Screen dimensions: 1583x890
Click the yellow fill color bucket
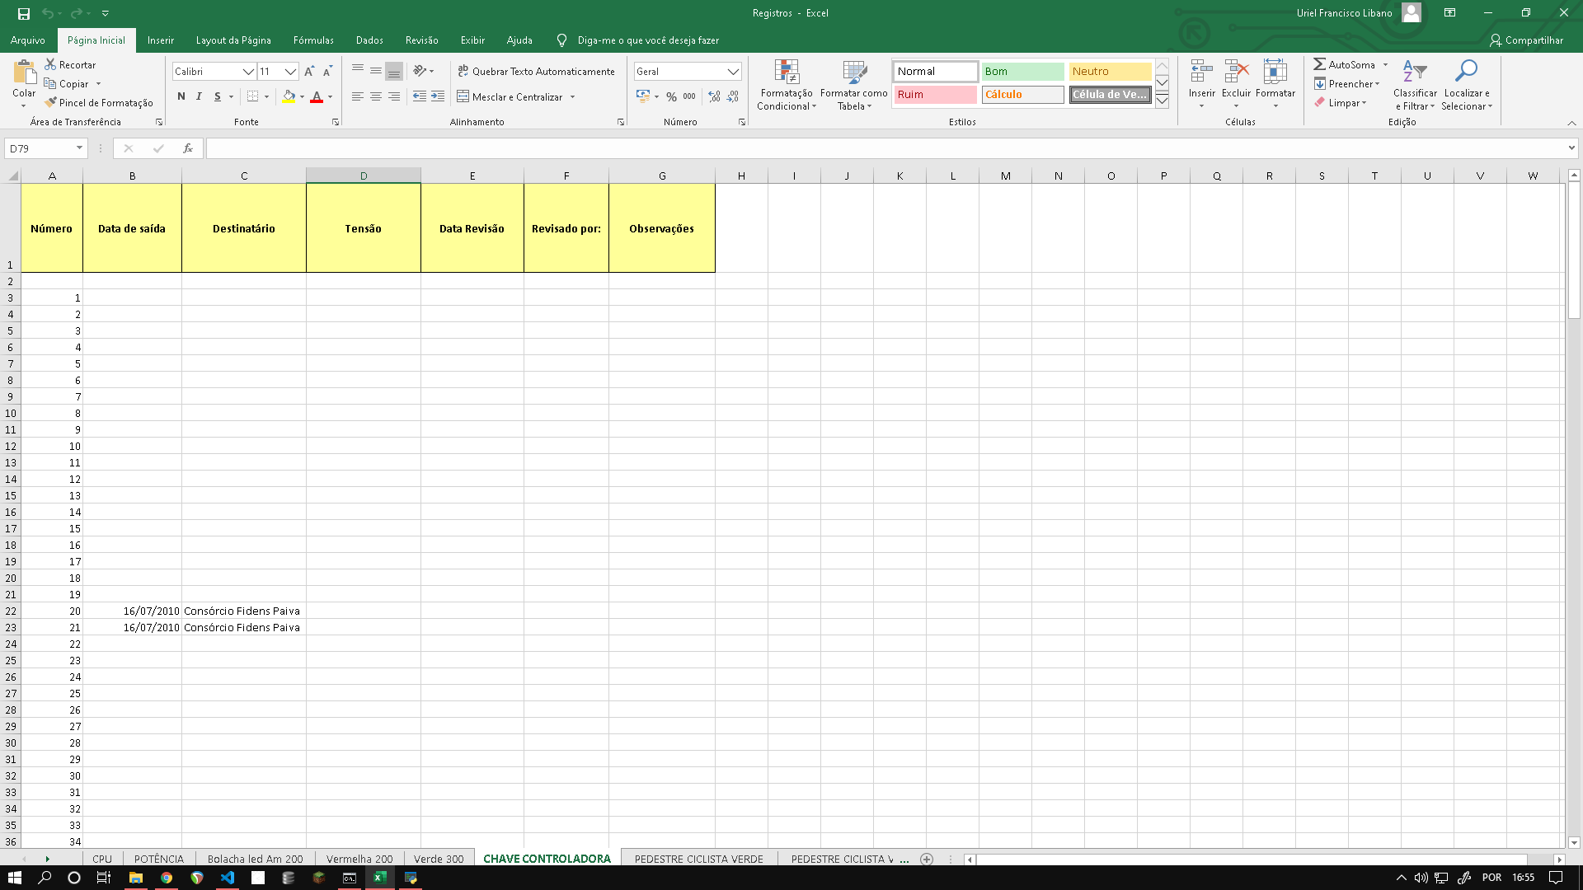[x=289, y=97]
